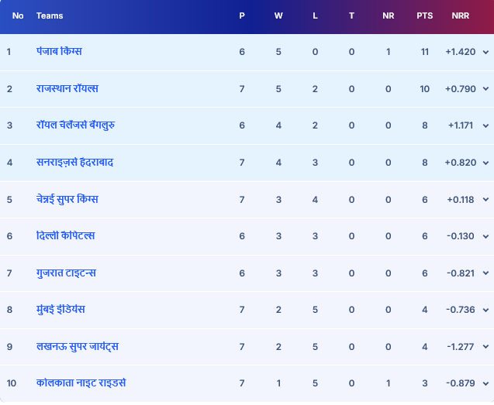Open the पंजाब किंग्स team link
This screenshot has height=405, width=494.
59,51
